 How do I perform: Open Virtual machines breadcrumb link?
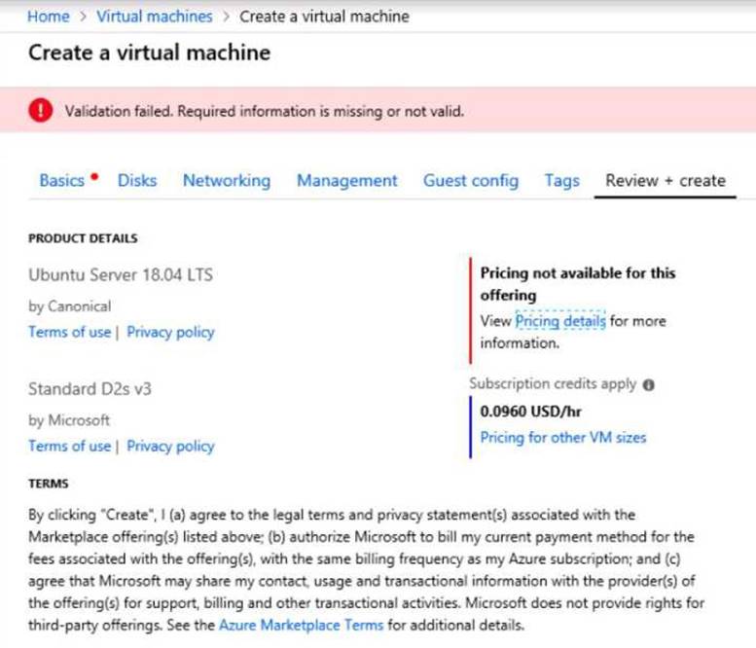coord(155,17)
